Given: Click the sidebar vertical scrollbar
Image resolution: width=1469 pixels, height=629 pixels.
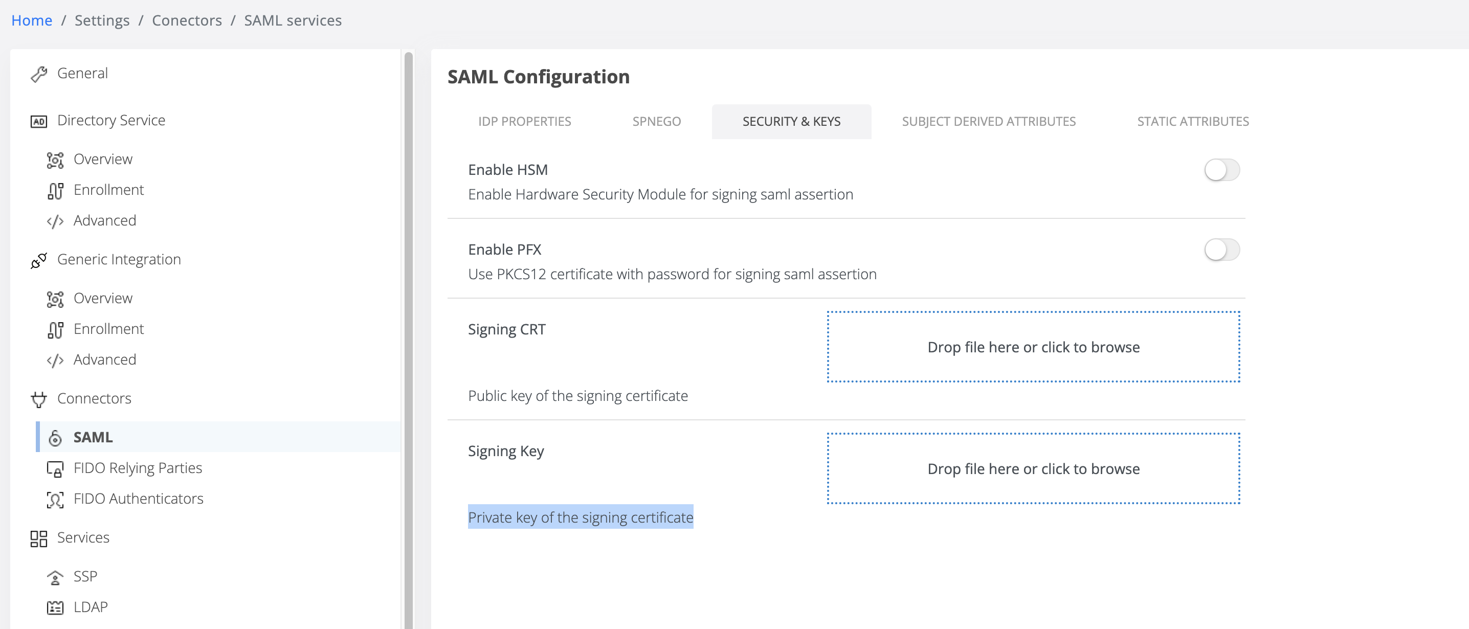Looking at the screenshot, I should point(408,342).
